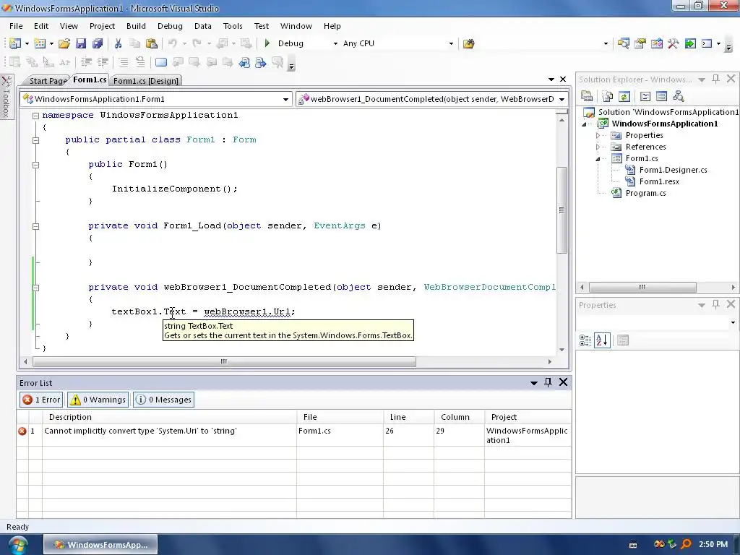The height and width of the screenshot is (555, 740).
Task: Click the Previous Bookmark in document icon
Action: coord(244,62)
